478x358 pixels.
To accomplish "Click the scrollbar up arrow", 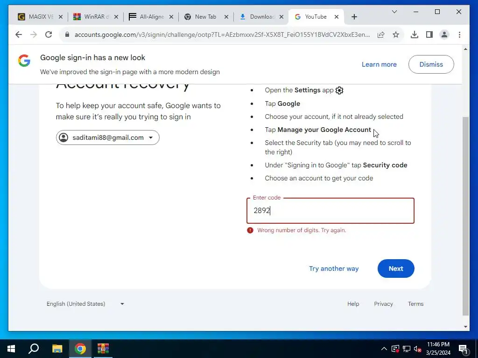I will coord(465,49).
